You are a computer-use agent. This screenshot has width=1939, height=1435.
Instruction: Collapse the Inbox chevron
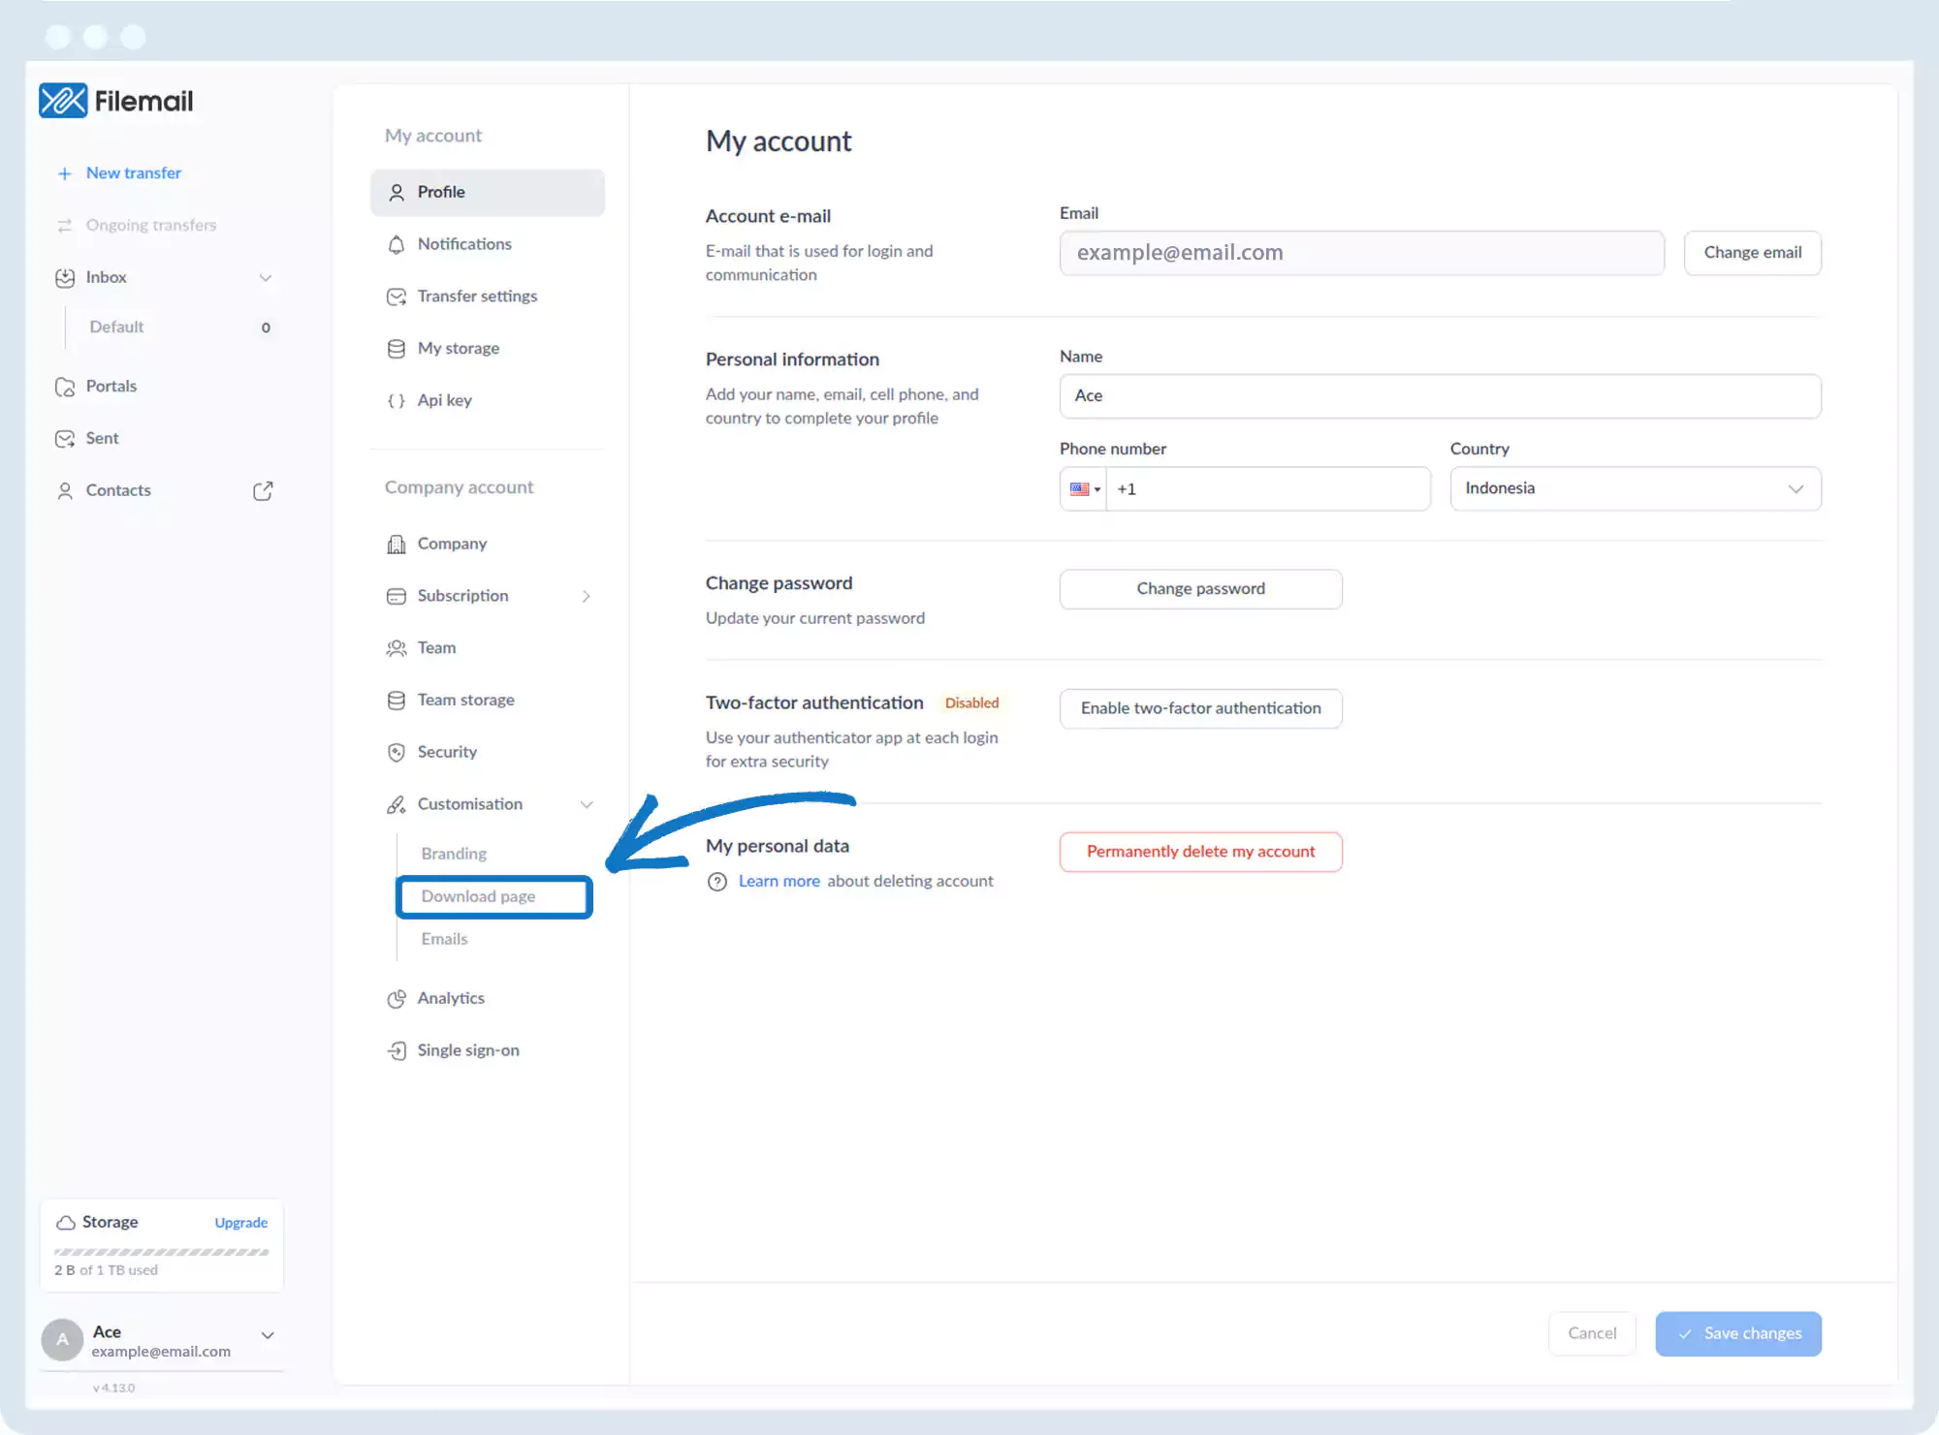pyautogui.click(x=265, y=278)
